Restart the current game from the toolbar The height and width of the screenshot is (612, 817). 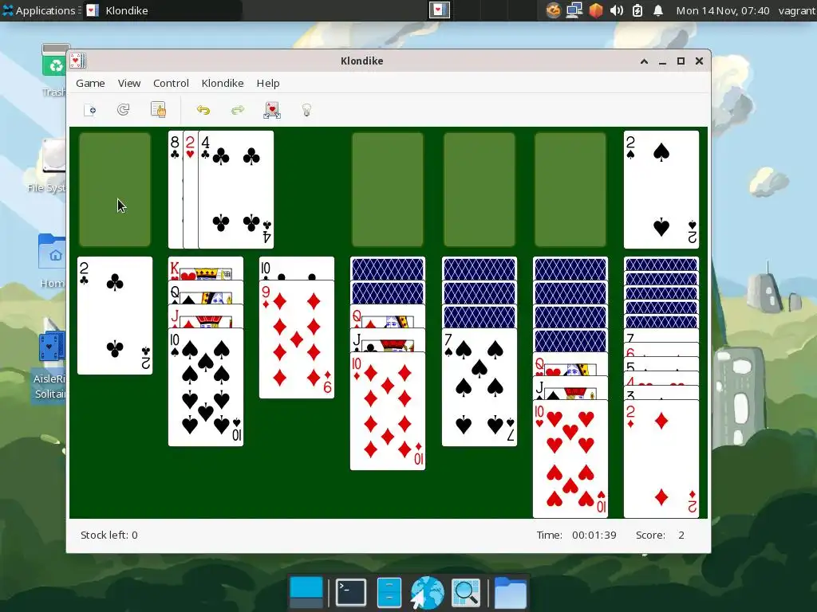(124, 110)
